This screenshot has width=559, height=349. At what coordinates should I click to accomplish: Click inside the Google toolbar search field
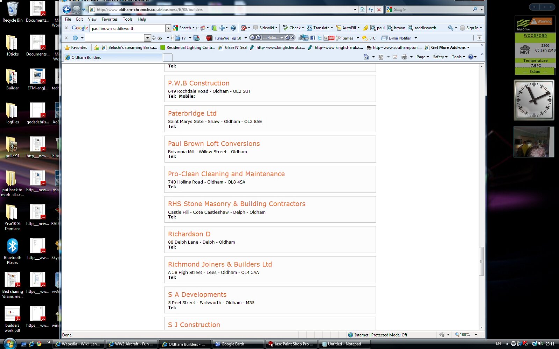point(127,28)
